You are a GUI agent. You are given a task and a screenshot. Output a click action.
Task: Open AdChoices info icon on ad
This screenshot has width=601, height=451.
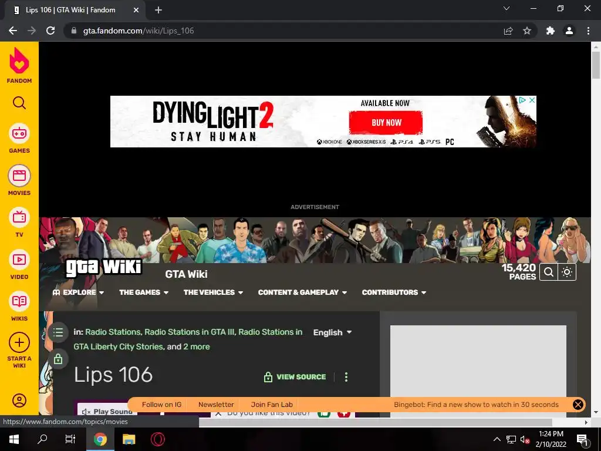coord(522,100)
